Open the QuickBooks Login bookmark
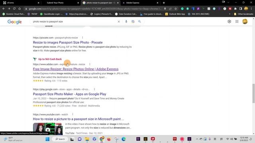Image resolution: width=255 pixels, height=143 pixels. pos(51,14)
